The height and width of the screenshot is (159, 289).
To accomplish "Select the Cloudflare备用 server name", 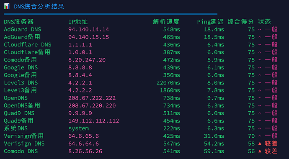I will pyautogui.click(x=27, y=52).
